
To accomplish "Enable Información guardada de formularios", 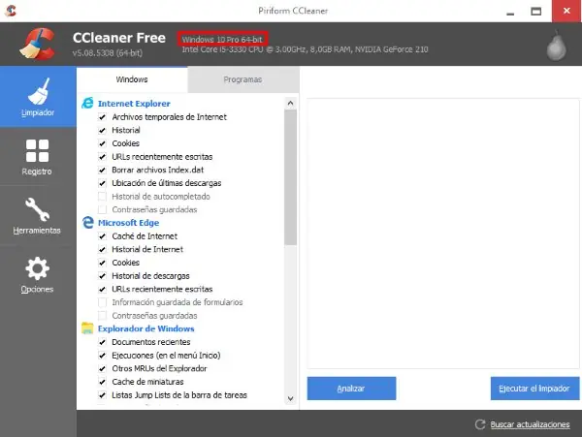I will [102, 302].
